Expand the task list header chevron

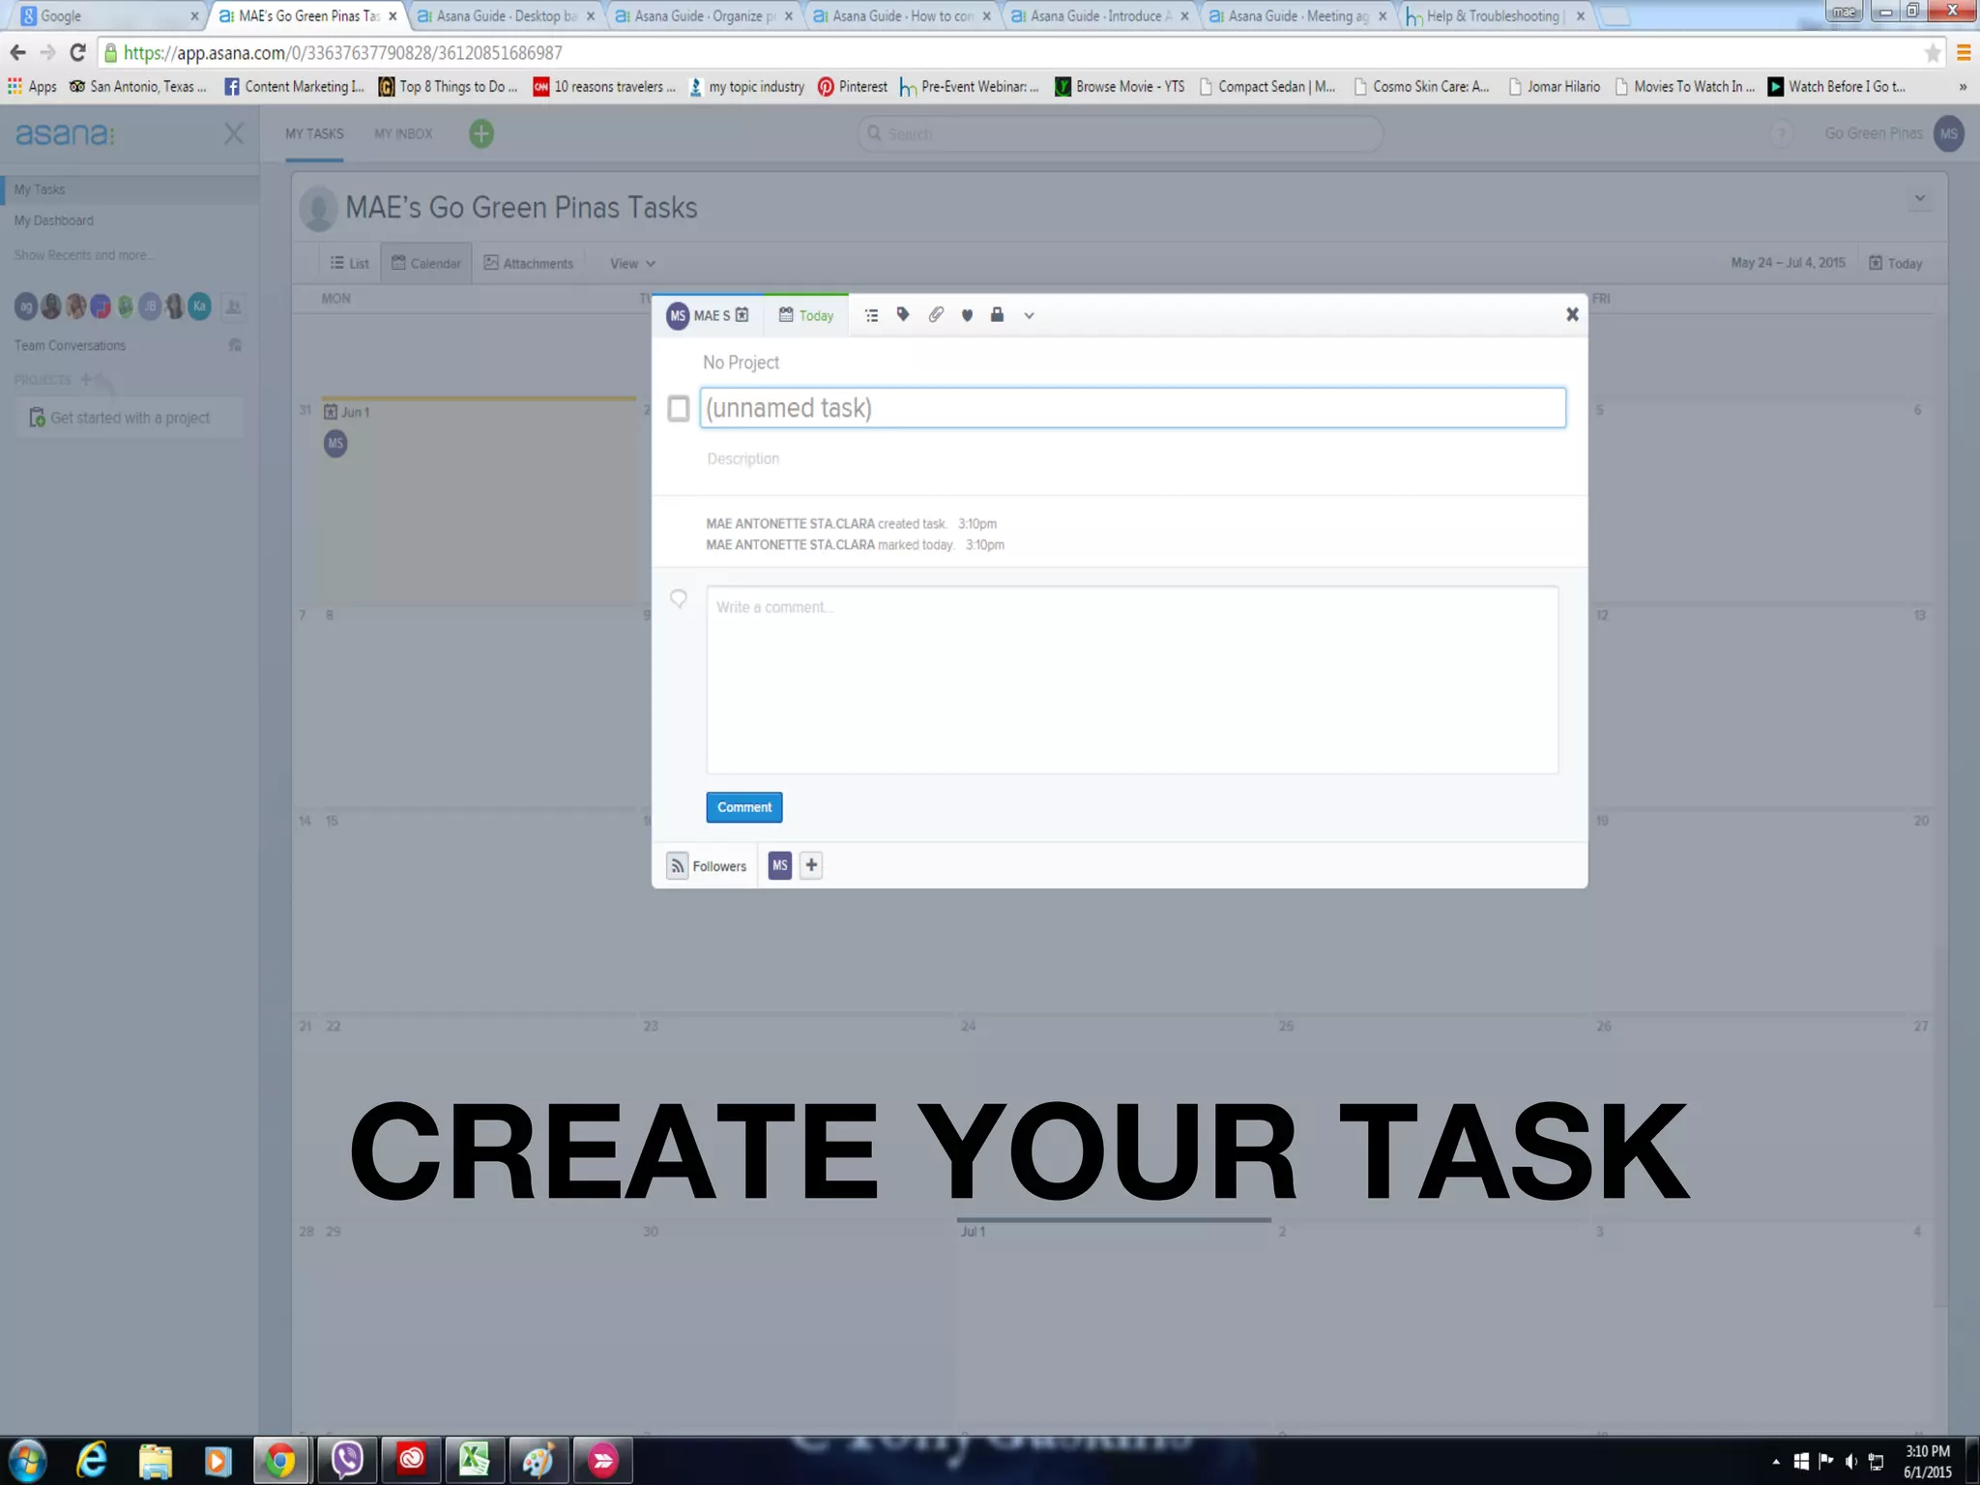1920,198
